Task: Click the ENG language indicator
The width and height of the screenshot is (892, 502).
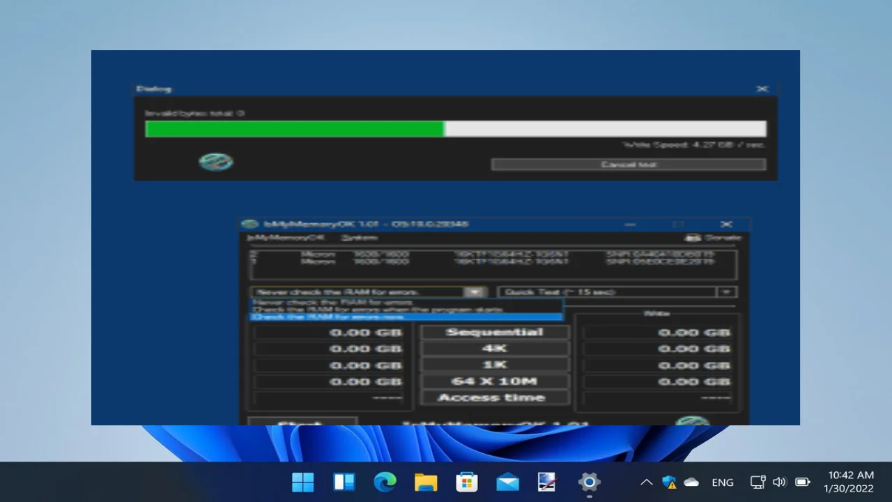Action: (x=723, y=482)
